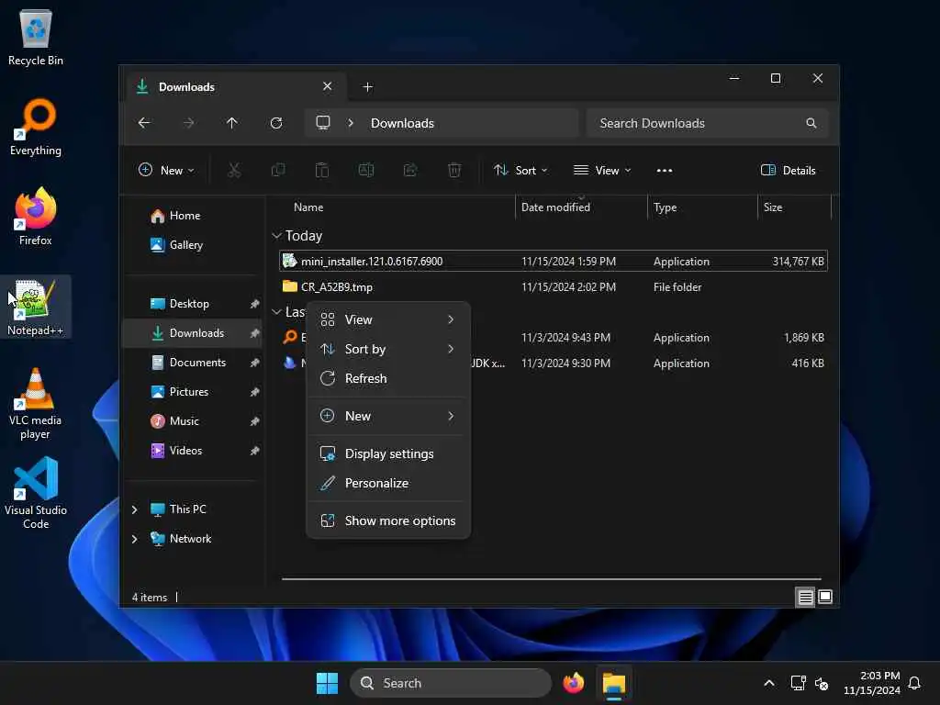Unpin Documents using its pin icon
940x705 pixels.
(x=255, y=363)
